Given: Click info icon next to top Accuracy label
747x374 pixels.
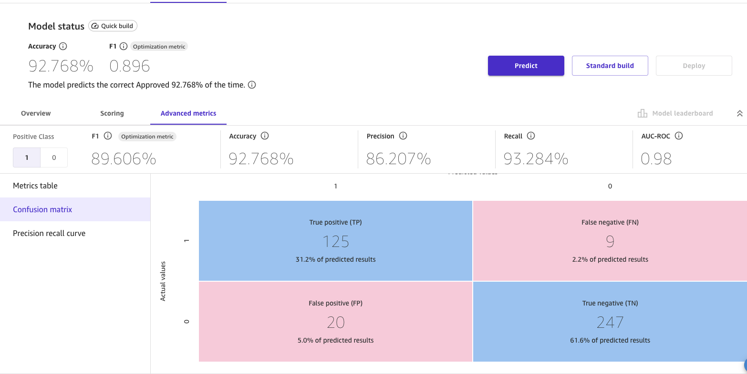Looking at the screenshot, I should [x=63, y=46].
